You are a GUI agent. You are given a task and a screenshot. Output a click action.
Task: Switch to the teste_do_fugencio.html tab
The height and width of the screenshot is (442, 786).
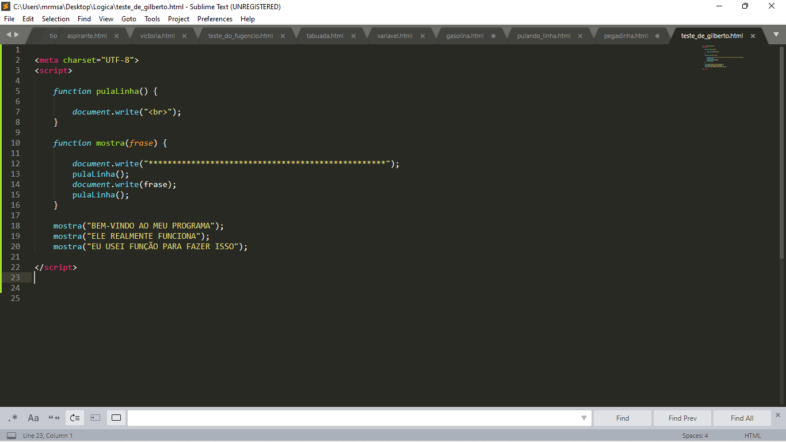241,36
